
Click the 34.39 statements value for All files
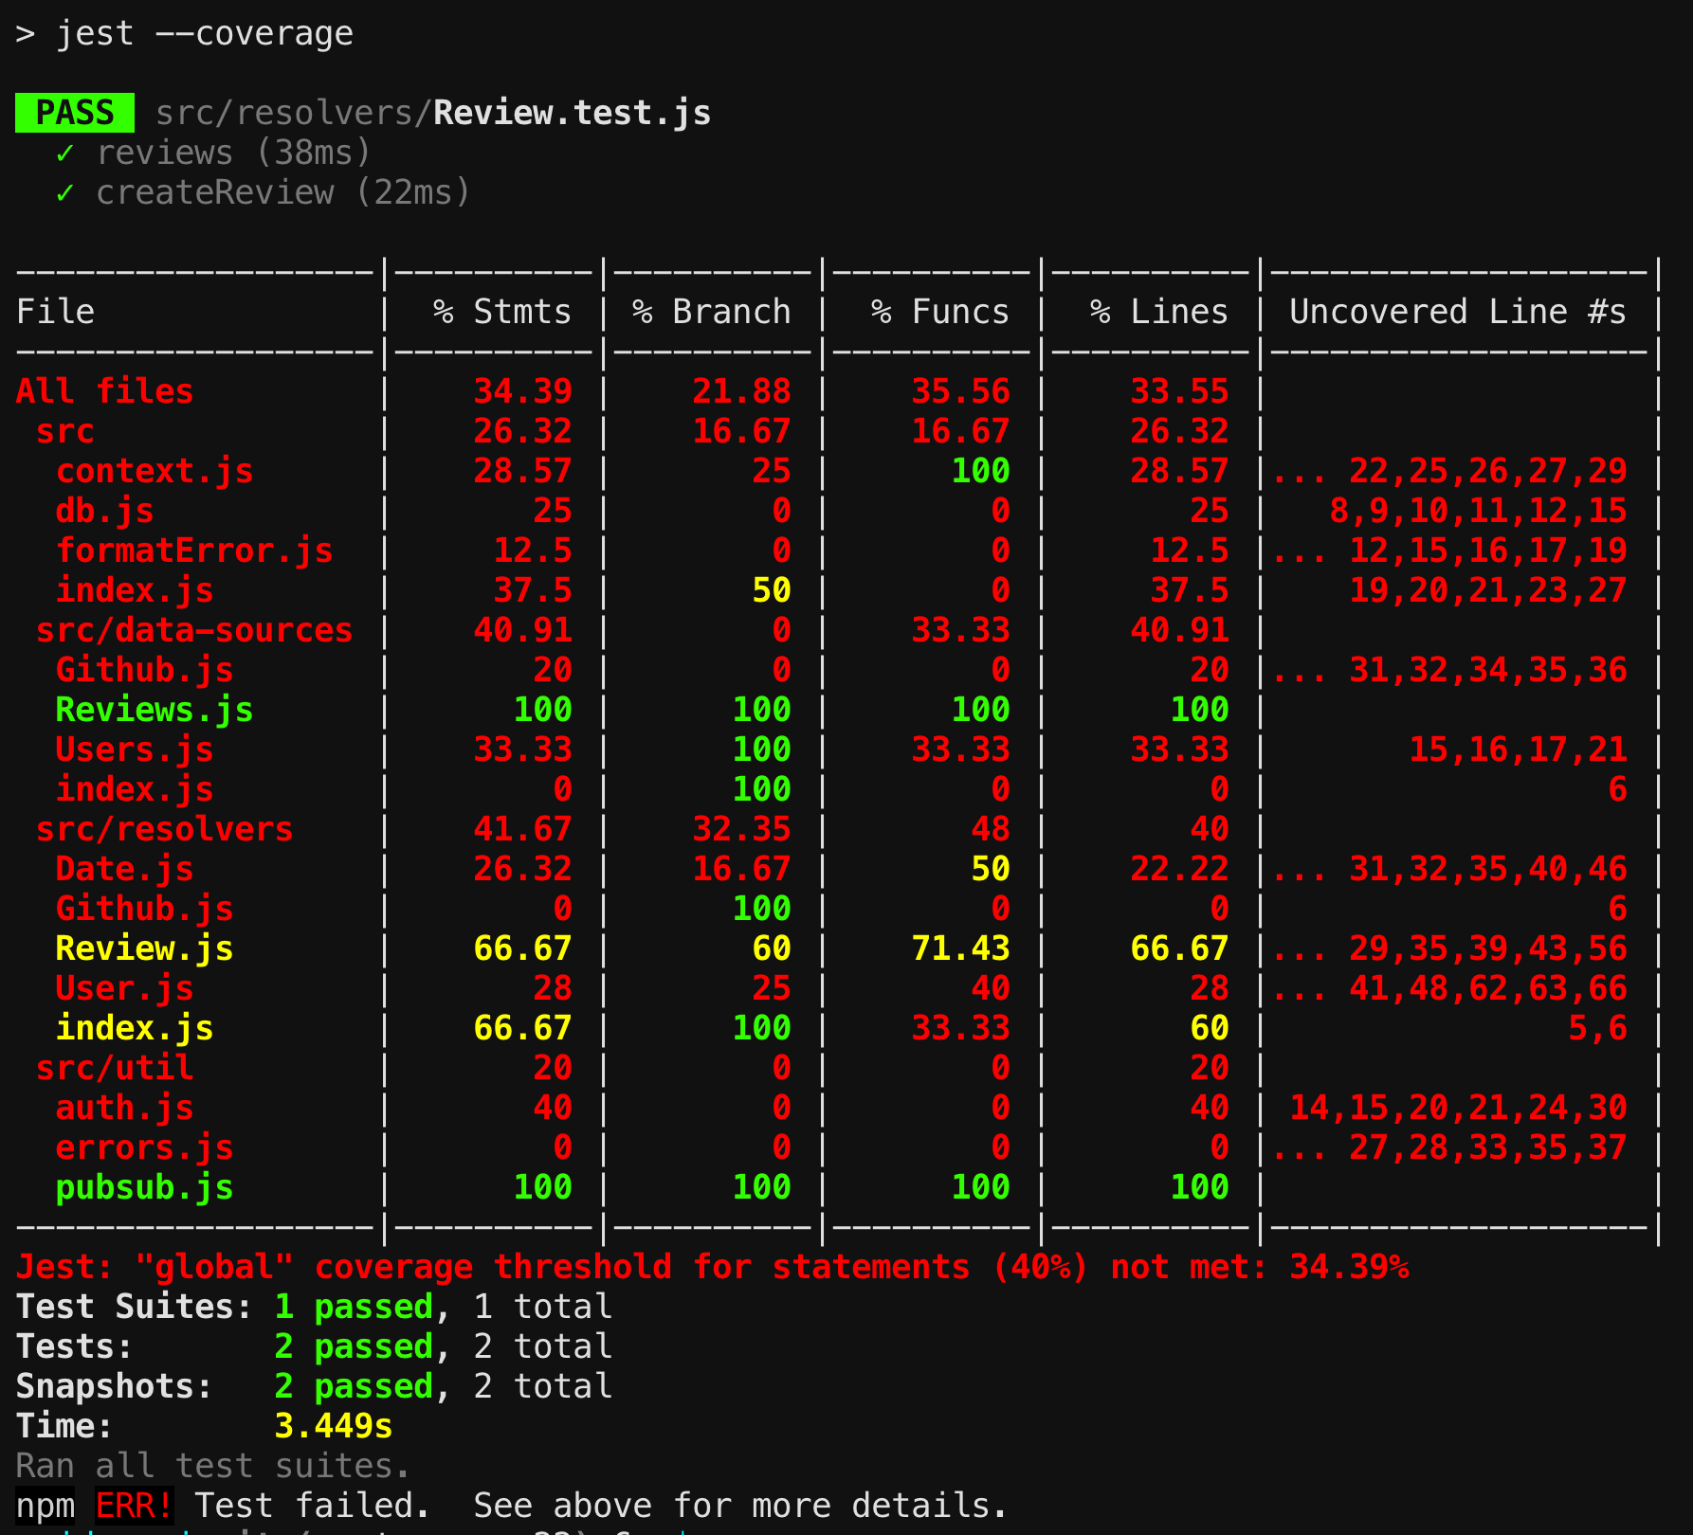click(522, 391)
